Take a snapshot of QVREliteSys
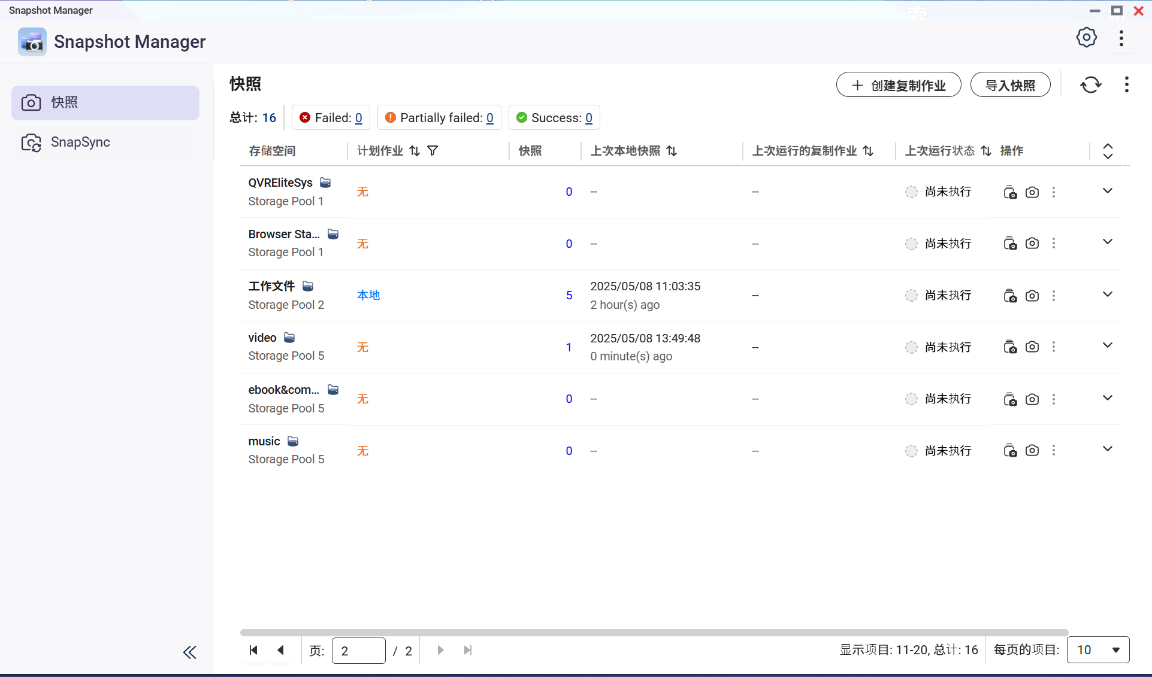 [x=1032, y=192]
